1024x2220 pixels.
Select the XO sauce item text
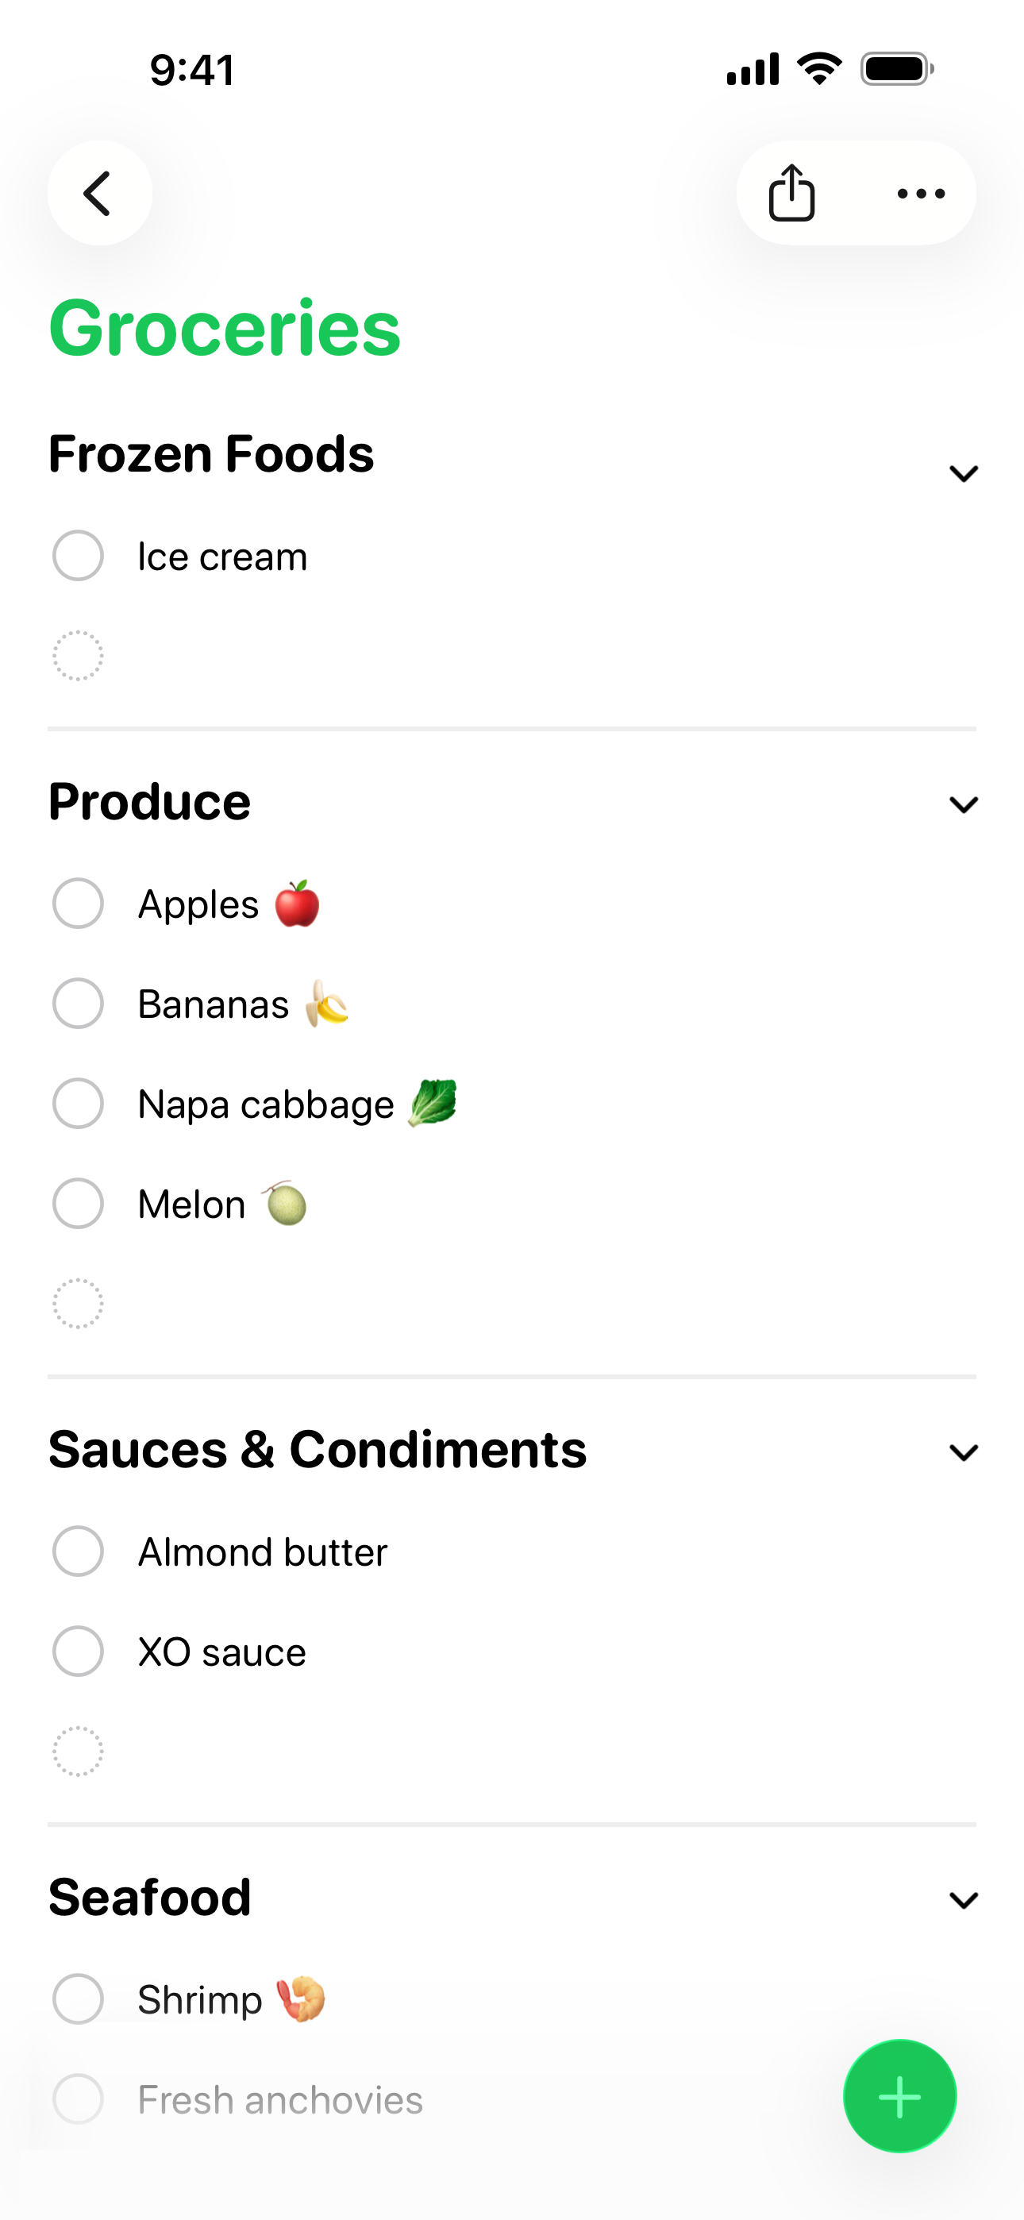(221, 1652)
